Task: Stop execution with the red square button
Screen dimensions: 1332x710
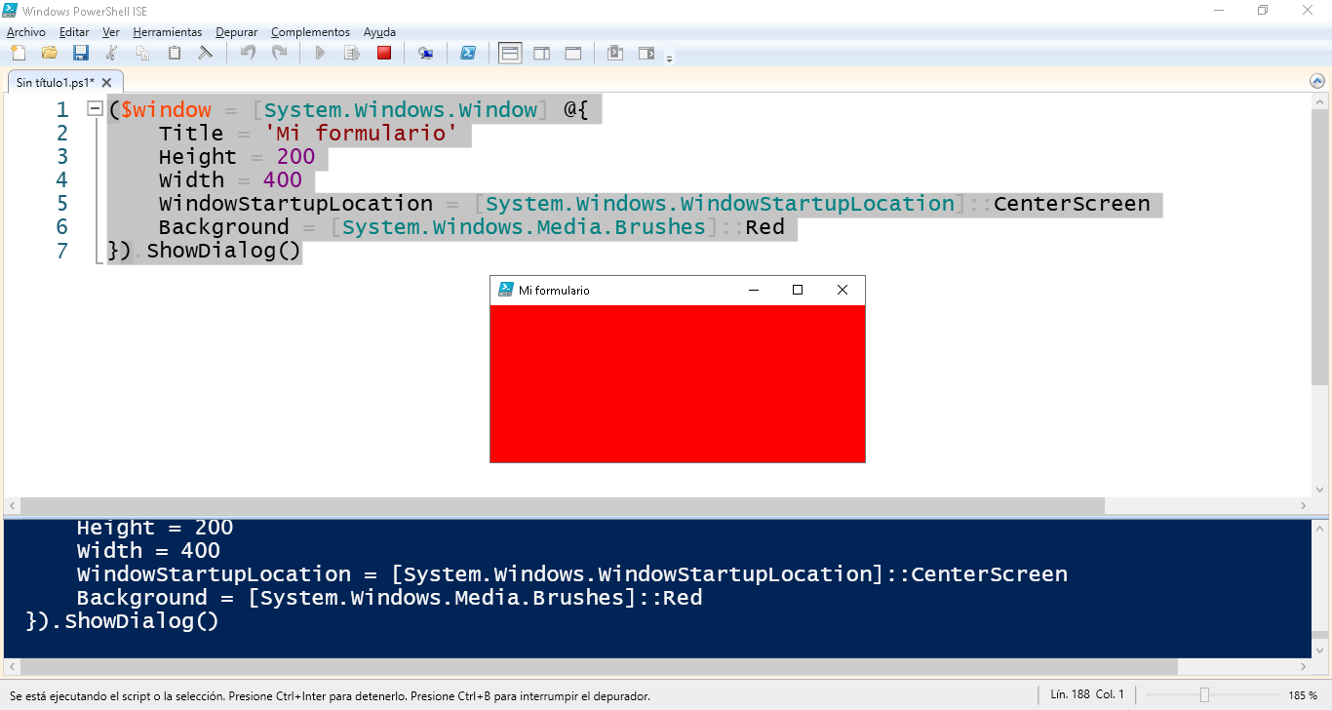Action: click(384, 53)
